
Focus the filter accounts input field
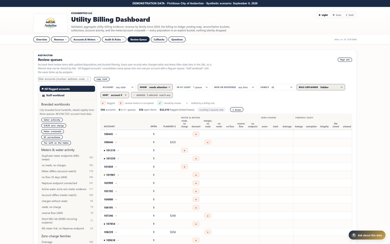click(x=64, y=79)
